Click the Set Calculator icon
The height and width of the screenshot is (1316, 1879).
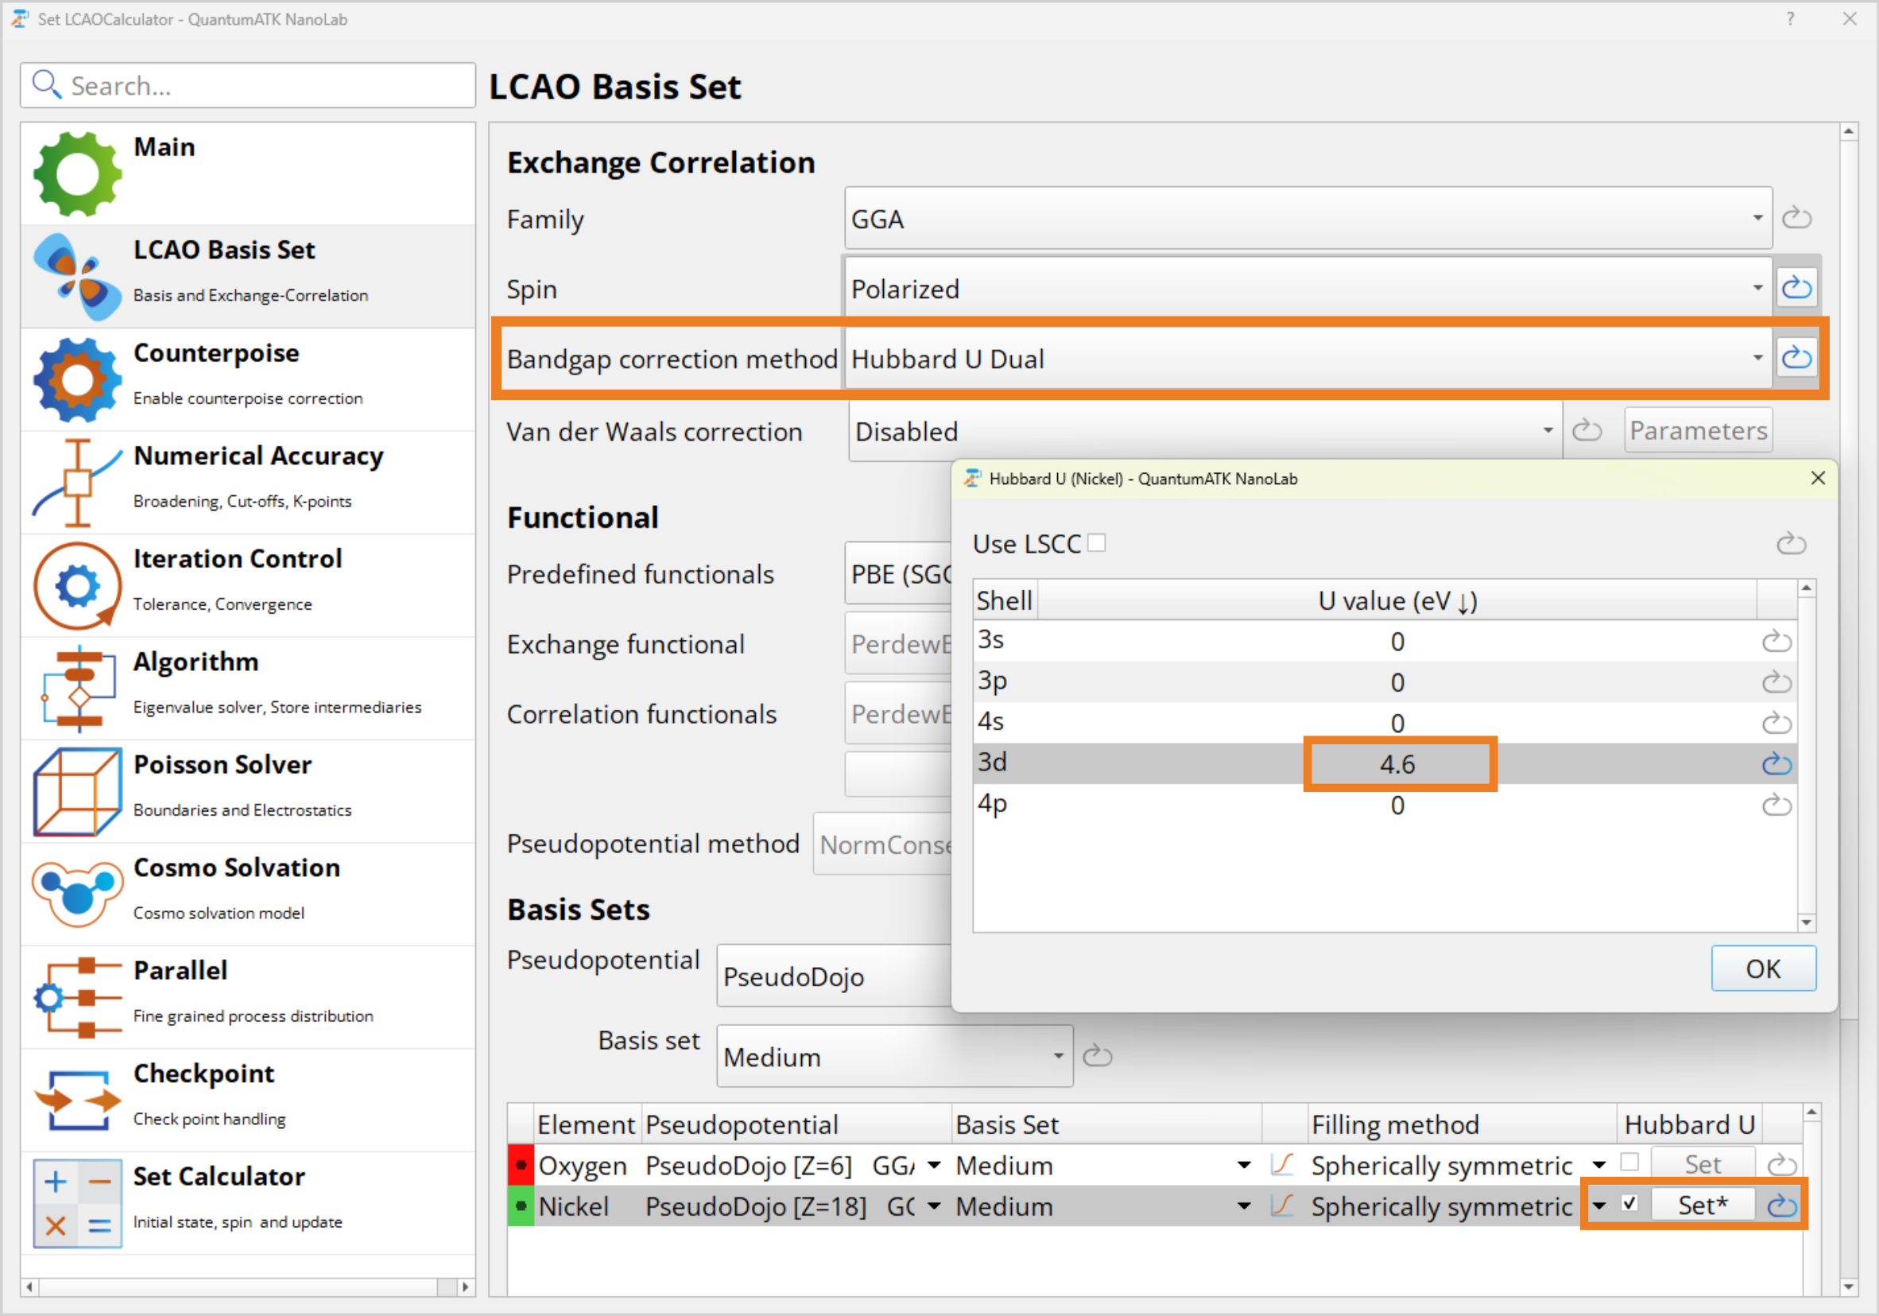[77, 1202]
